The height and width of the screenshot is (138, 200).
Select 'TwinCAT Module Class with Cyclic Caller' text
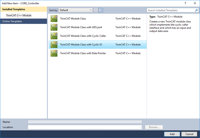pos(83,36)
